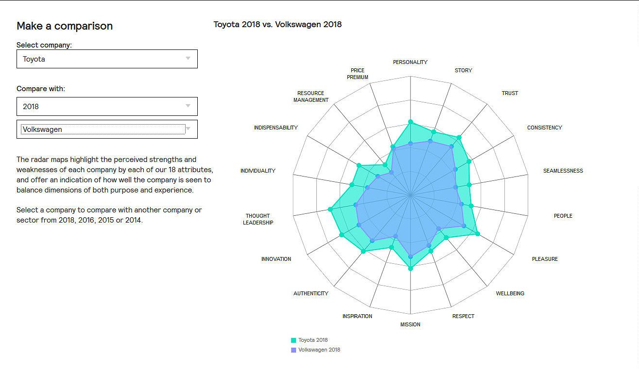The height and width of the screenshot is (369, 639).
Task: Select Toyota's teal point on Thought Leadership axis
Action: coord(330,209)
